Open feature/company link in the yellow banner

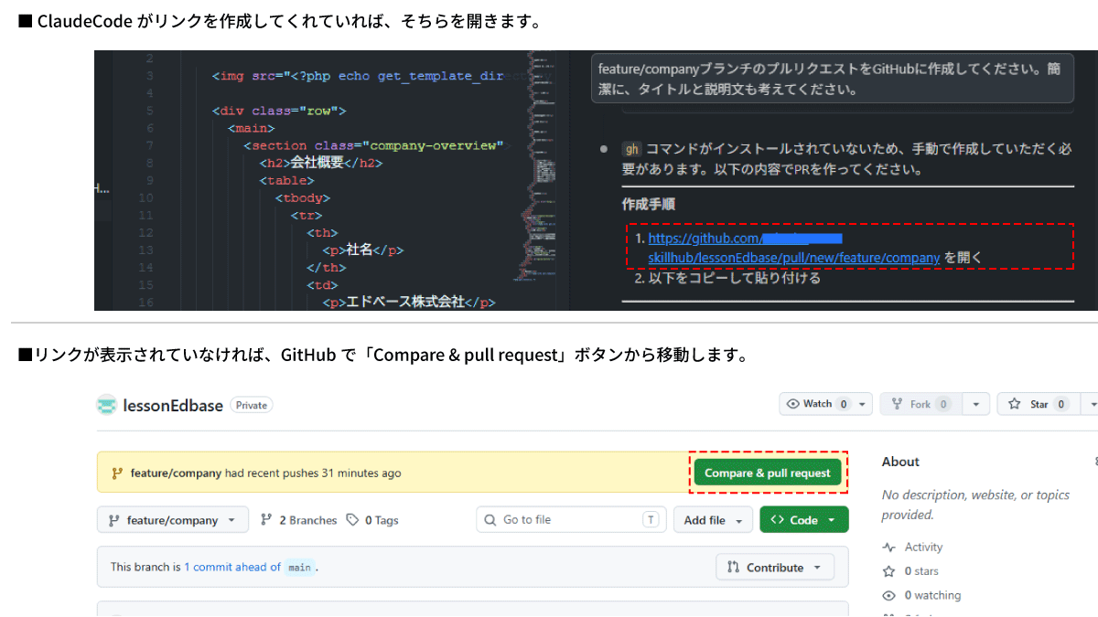176,473
